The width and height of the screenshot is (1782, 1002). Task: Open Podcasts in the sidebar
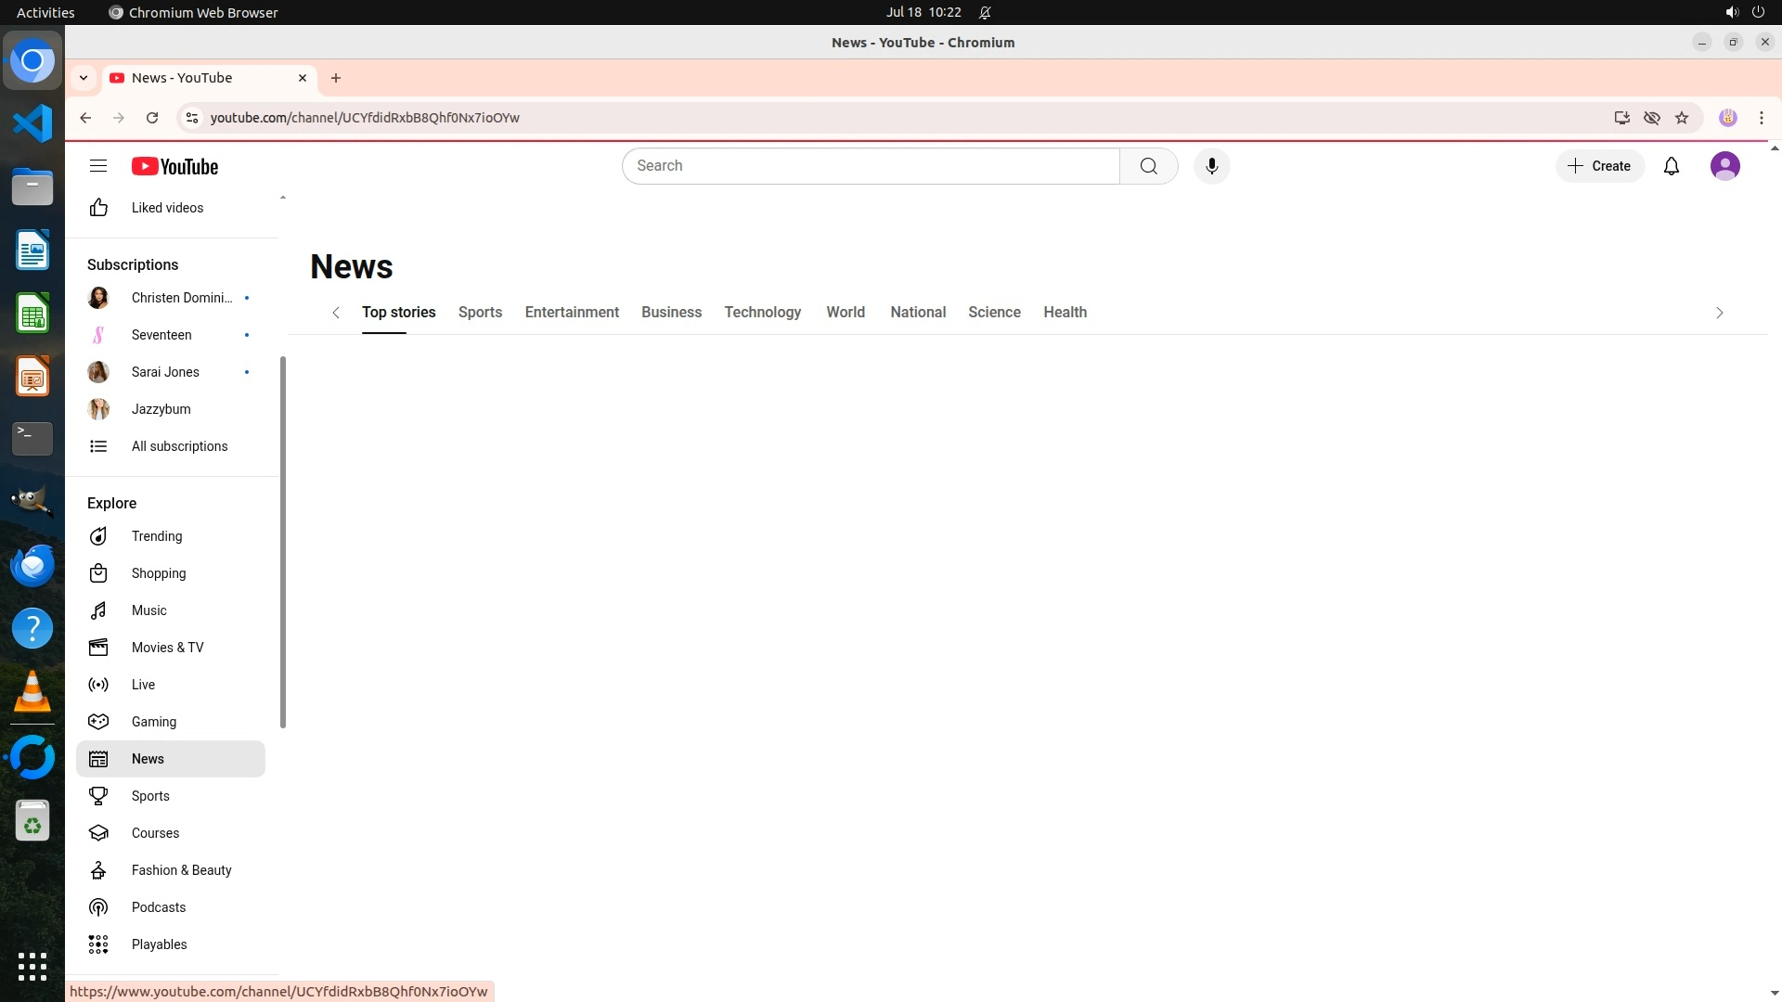point(158,907)
